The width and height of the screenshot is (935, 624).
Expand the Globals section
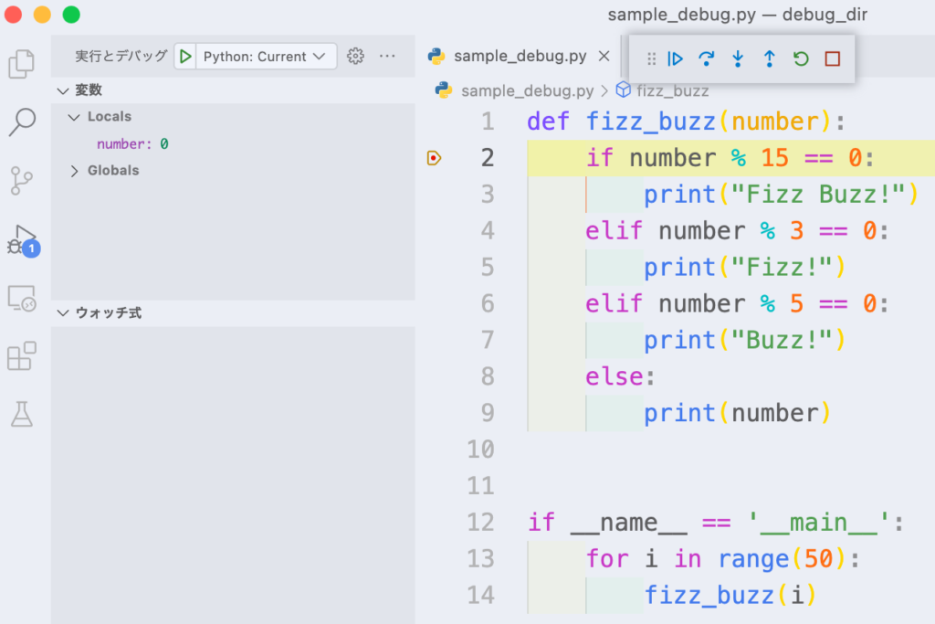[74, 170]
